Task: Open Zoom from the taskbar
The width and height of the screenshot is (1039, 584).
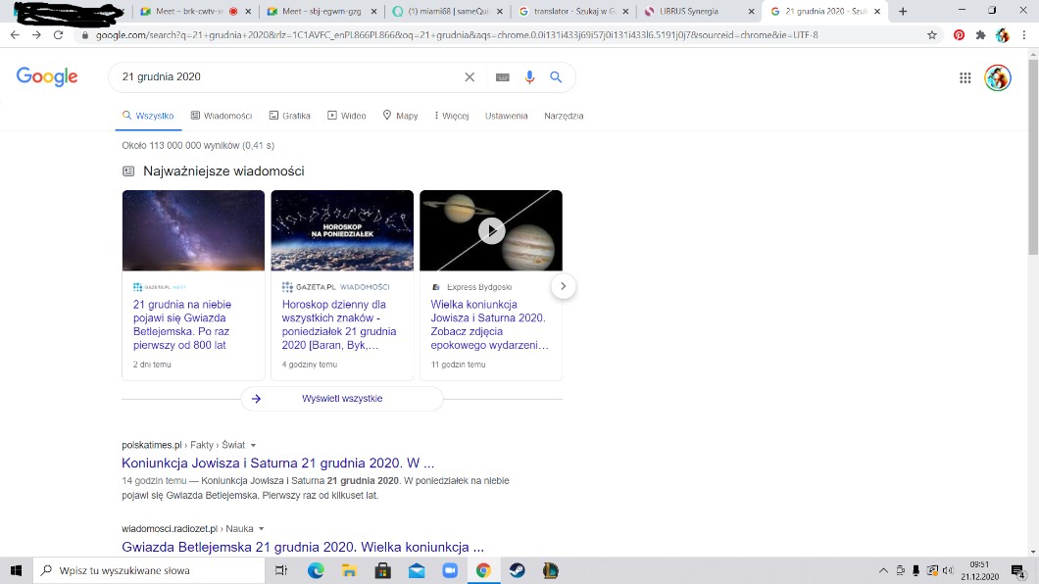Action: pos(450,570)
